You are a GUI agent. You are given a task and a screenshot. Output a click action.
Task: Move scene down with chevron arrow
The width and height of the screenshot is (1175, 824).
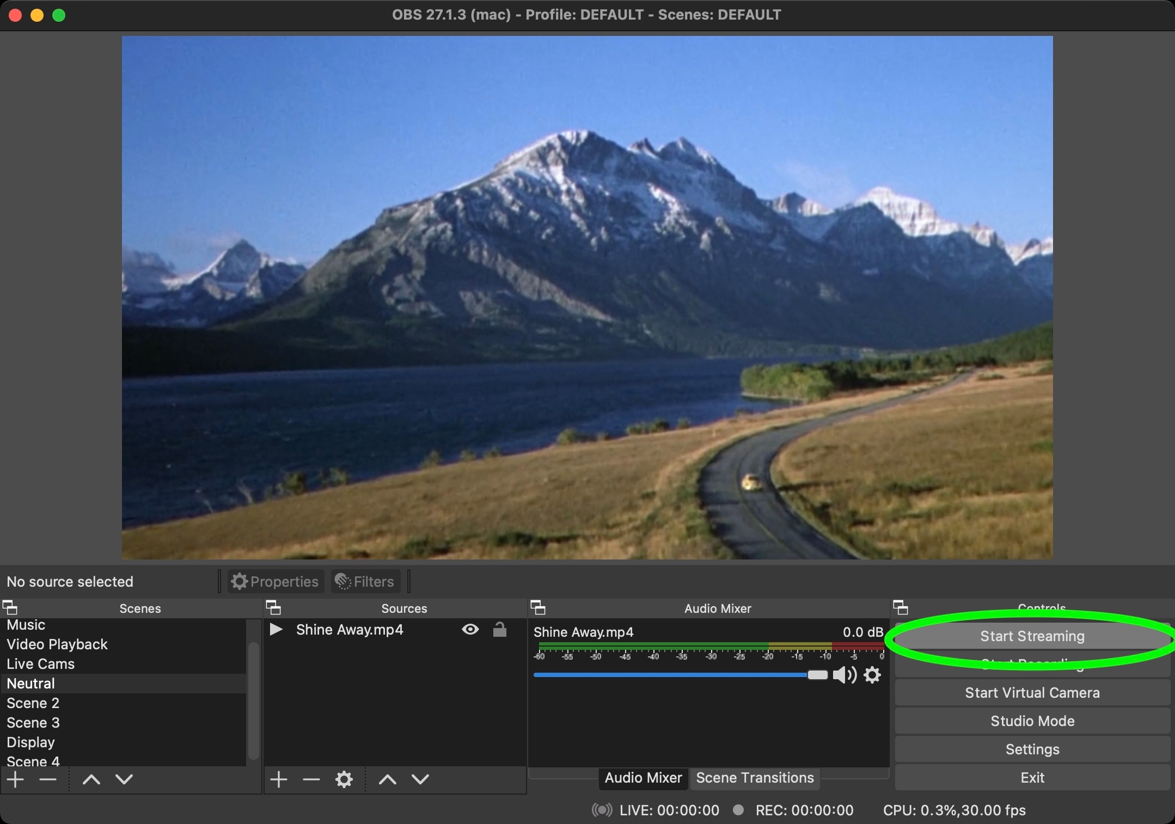point(124,780)
